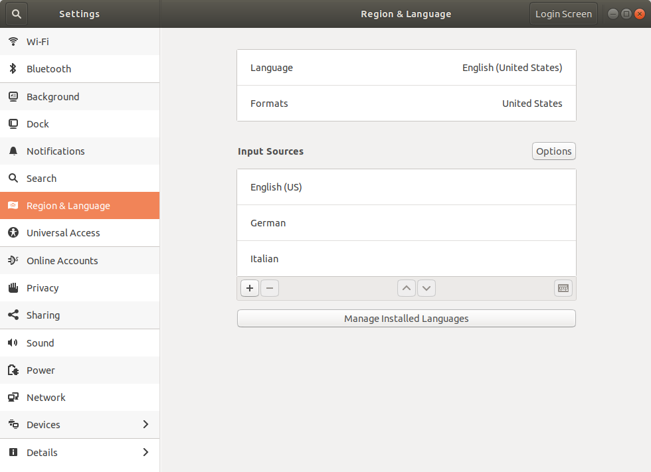Expand the Details submenu chevron
The height and width of the screenshot is (472, 651).
(x=145, y=453)
